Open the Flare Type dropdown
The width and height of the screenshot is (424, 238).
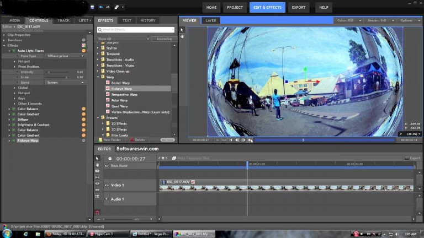coord(65,56)
